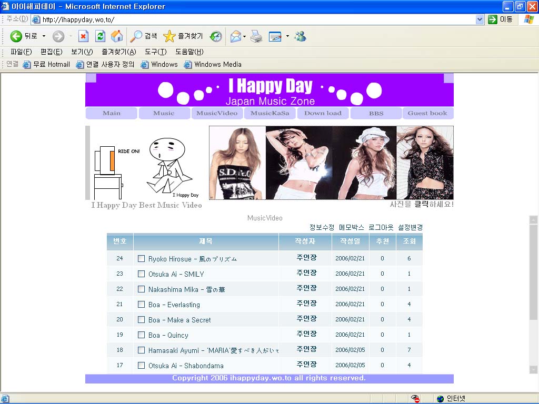Expand the address bar dropdown arrow
Viewport: 539px width, 404px height.
point(480,19)
